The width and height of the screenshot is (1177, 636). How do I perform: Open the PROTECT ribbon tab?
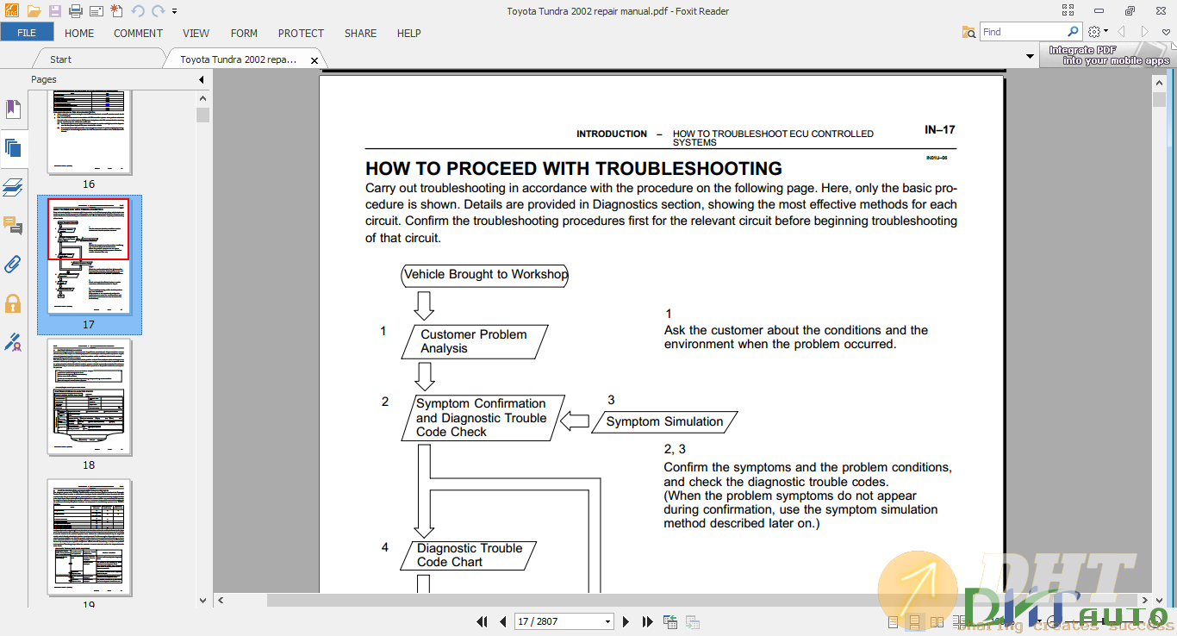(x=301, y=33)
